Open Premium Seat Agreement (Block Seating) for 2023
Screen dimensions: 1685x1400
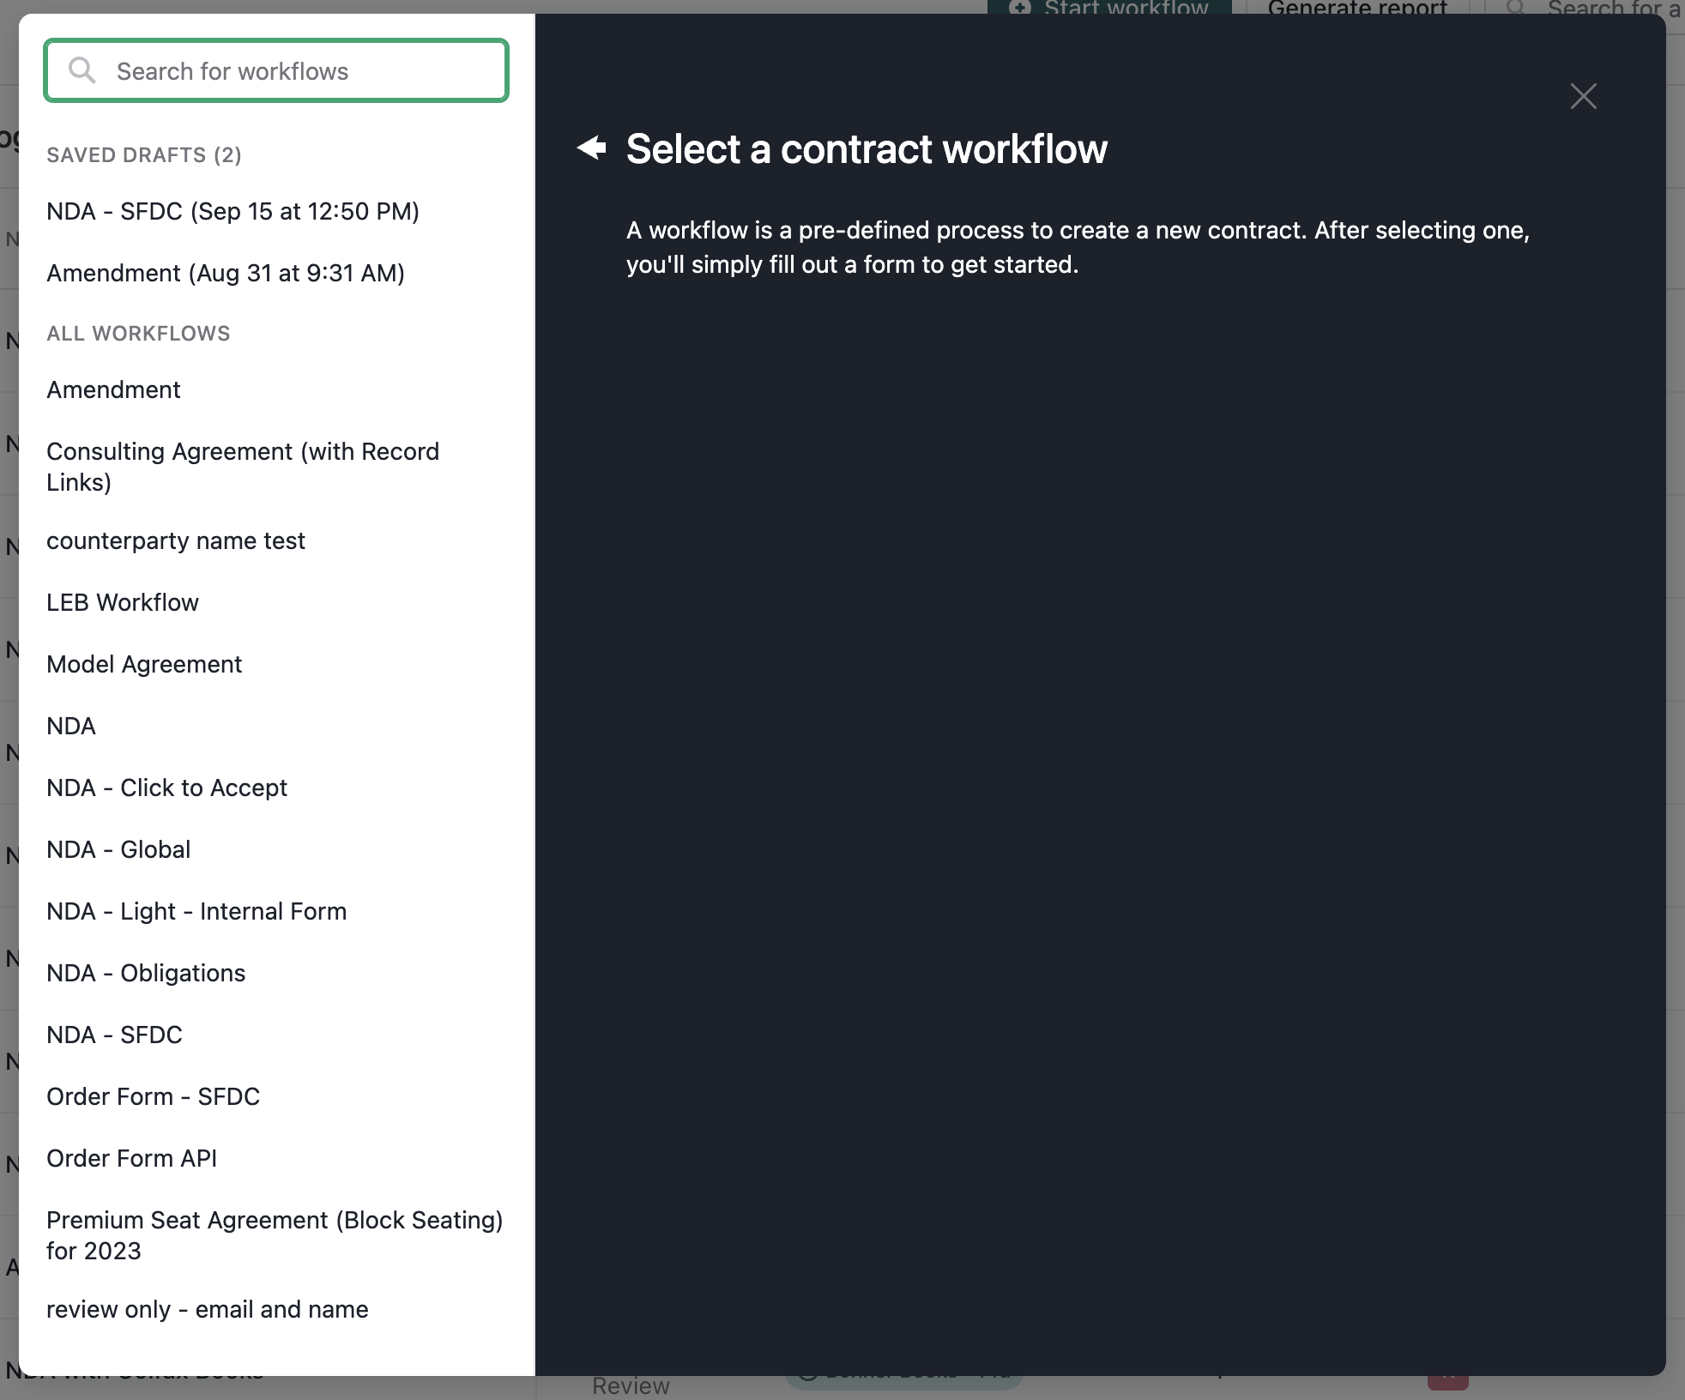click(x=275, y=1235)
